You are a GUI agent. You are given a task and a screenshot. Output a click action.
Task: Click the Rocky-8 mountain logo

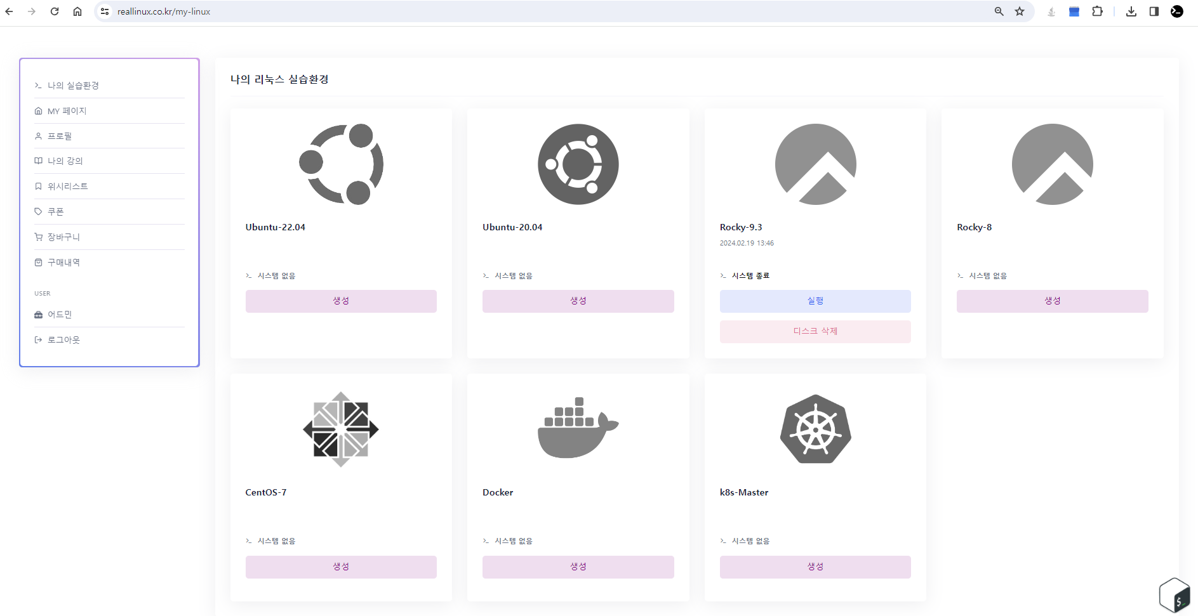click(1052, 164)
